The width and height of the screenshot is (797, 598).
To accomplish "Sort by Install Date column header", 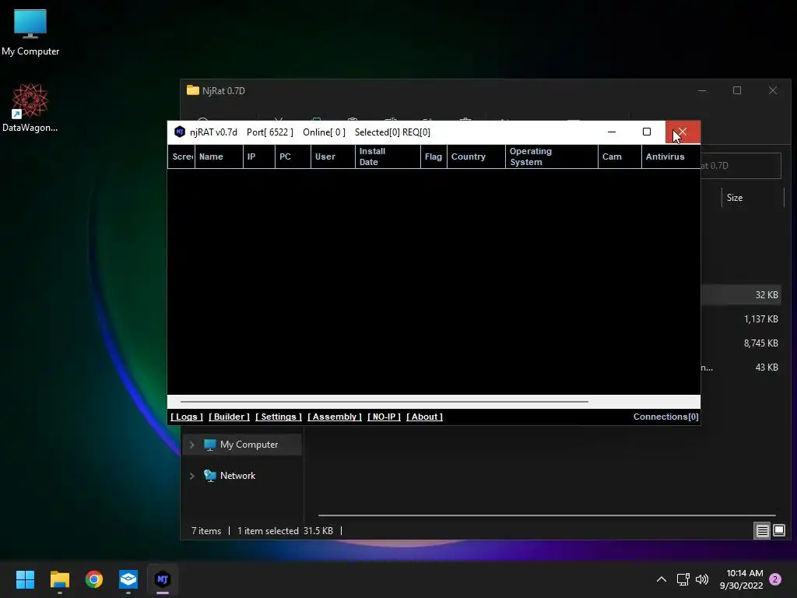I will coord(388,157).
